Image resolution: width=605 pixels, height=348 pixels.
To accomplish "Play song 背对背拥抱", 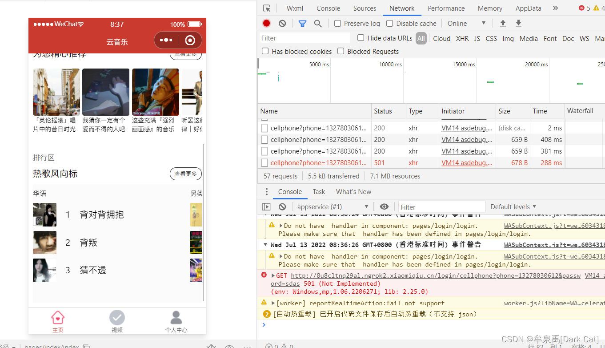I will (102, 214).
